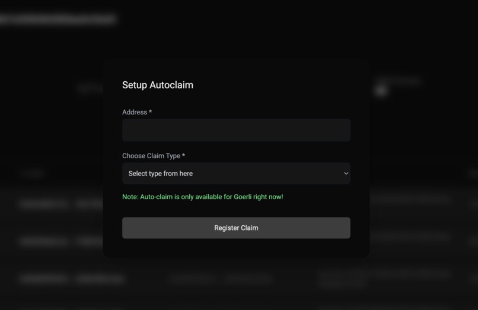
Task: Click blurred last row text below dialog left
Action: [x=72, y=279]
